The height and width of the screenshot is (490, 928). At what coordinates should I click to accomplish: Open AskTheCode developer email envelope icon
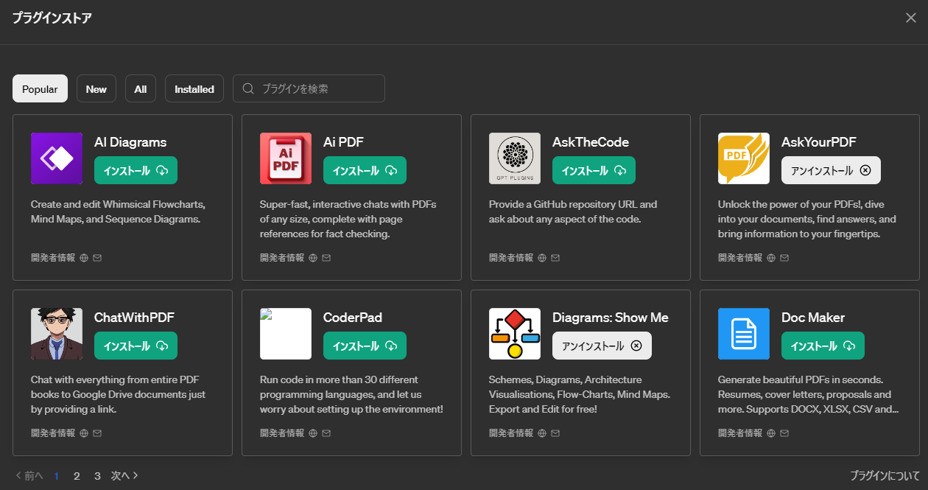tap(555, 258)
